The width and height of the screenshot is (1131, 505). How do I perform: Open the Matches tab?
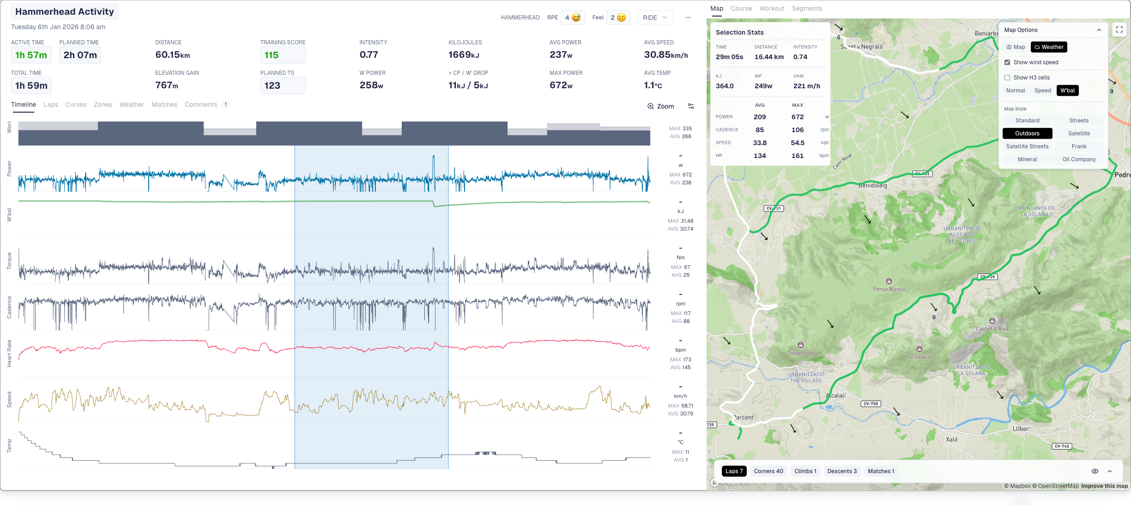point(164,105)
